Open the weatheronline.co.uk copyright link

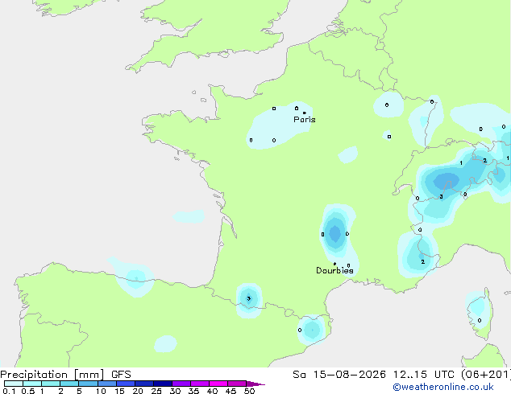pyautogui.click(x=443, y=387)
